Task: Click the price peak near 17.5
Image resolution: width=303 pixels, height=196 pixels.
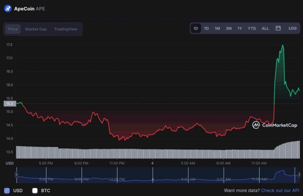Action: pyautogui.click(x=283, y=45)
